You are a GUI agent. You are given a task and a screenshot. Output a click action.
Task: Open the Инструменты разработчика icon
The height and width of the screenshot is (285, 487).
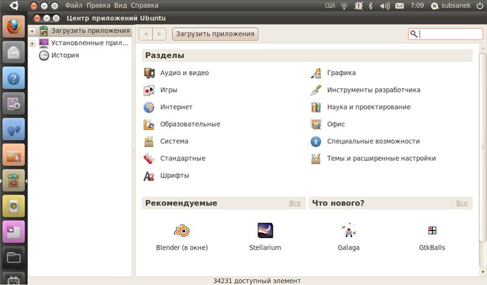[x=316, y=90]
